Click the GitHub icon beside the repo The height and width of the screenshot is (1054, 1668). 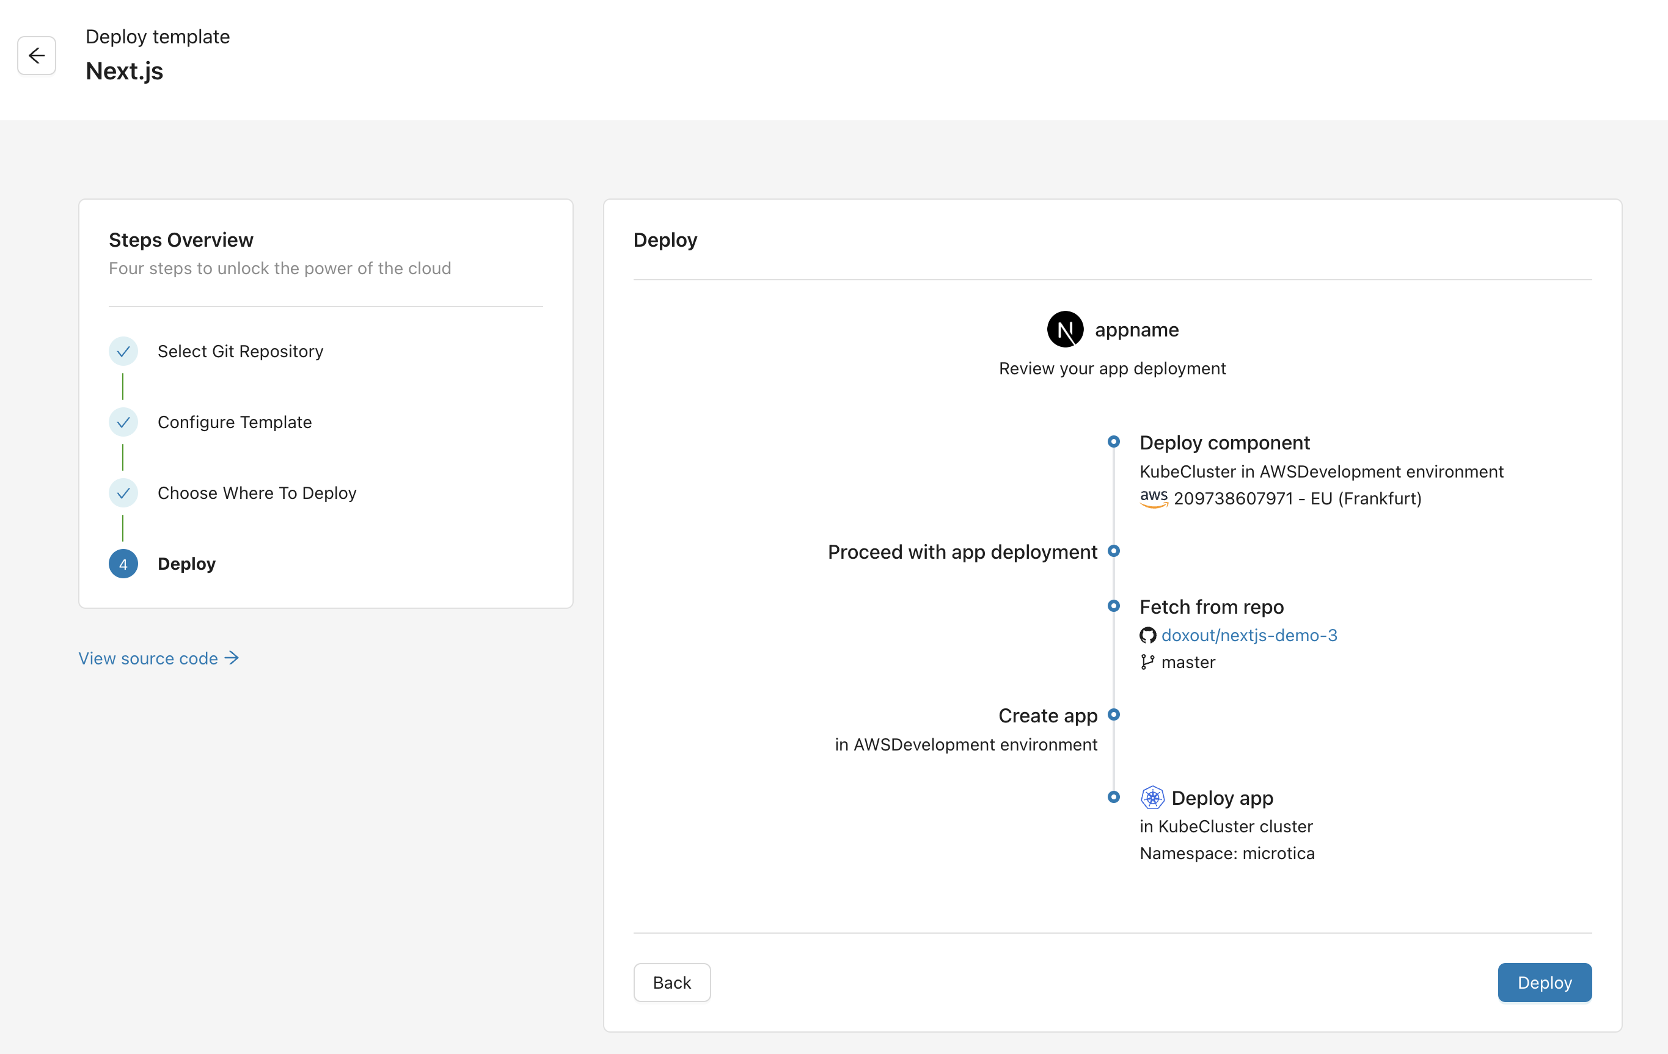coord(1147,635)
